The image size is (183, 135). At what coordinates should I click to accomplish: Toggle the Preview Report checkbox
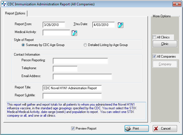pos(73,129)
